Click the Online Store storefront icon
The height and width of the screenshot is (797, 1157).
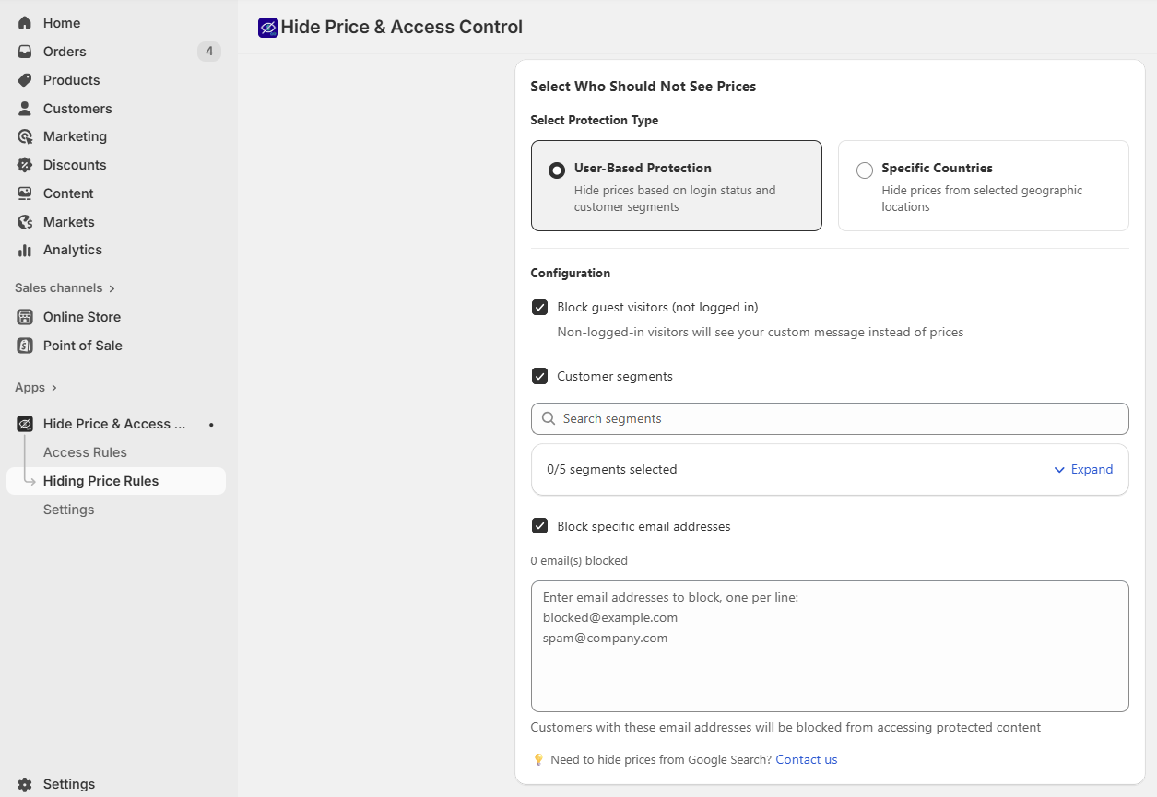coord(25,317)
